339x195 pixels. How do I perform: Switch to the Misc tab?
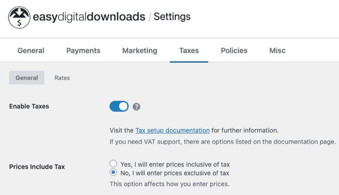277,51
